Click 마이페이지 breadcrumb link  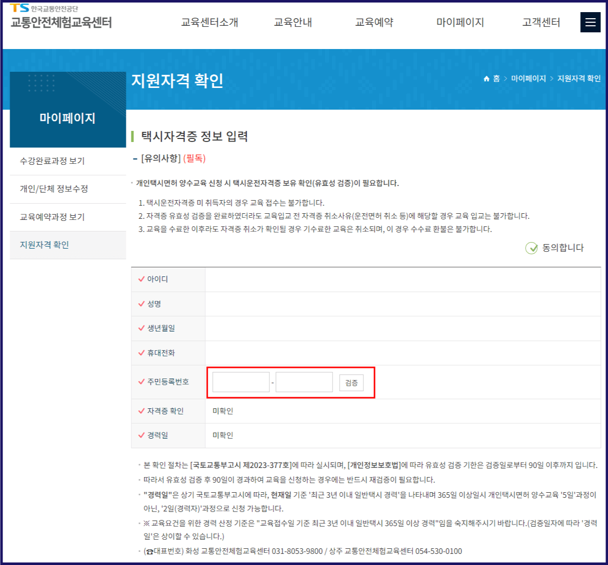coord(528,79)
